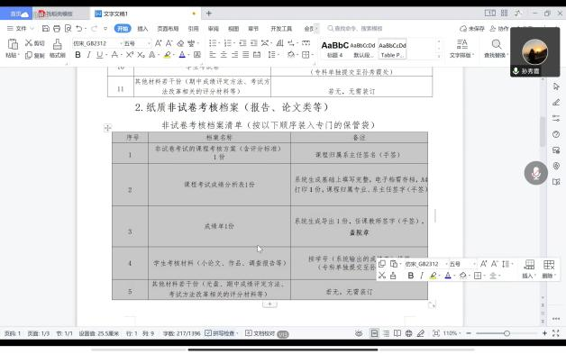Add a new table row with plus button
The height and width of the screenshot is (354, 566).
click(269, 304)
